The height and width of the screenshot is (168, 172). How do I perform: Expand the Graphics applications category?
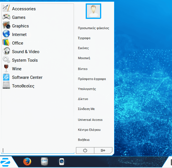[20, 26]
